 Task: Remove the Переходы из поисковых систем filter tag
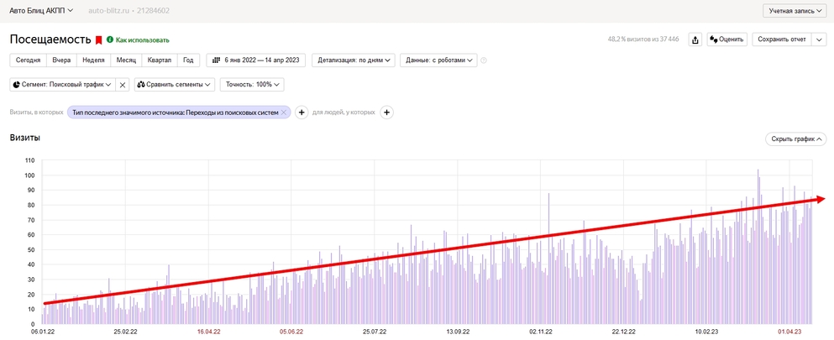[x=284, y=112]
